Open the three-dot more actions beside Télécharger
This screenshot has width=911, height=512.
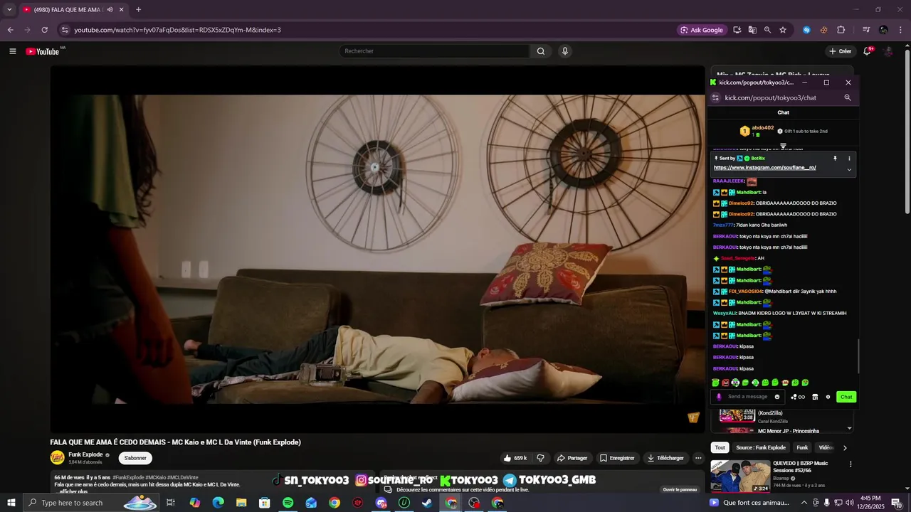698,458
